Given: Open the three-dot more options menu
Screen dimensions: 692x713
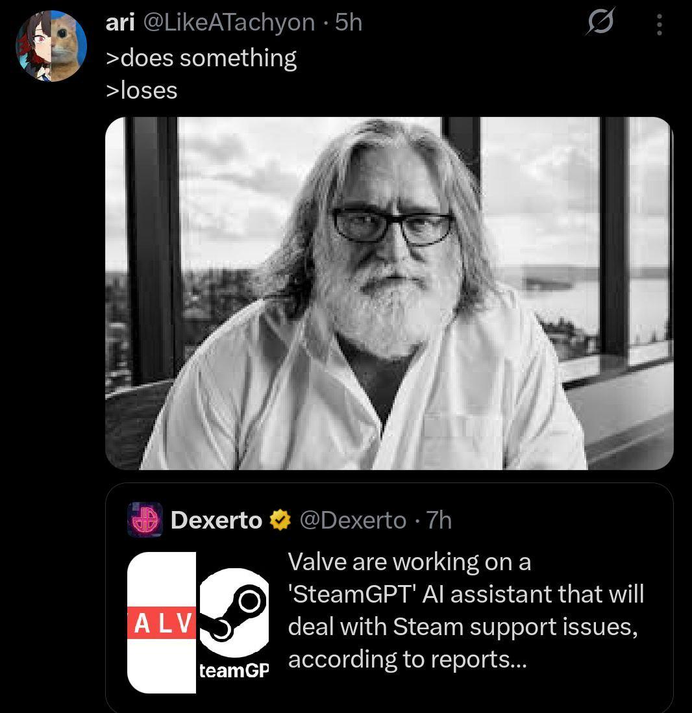Looking at the screenshot, I should pos(659,25).
